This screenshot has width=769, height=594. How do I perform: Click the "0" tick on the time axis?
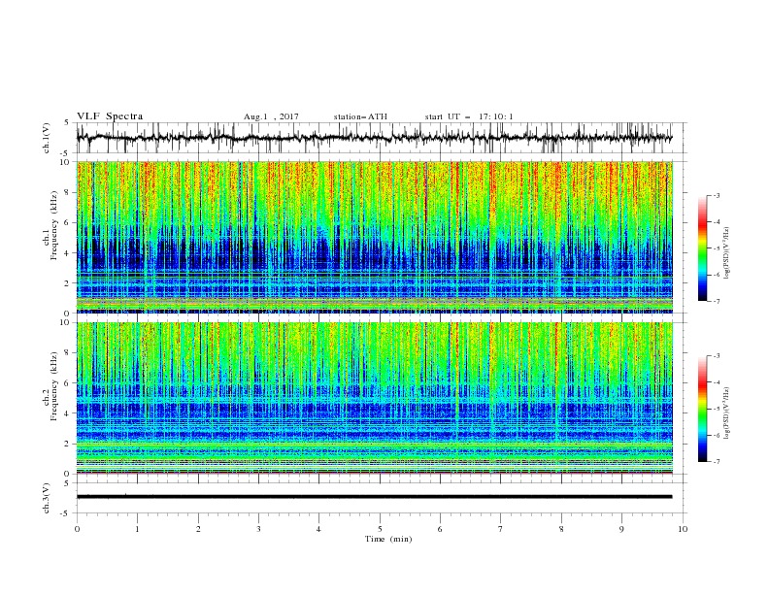(x=77, y=529)
